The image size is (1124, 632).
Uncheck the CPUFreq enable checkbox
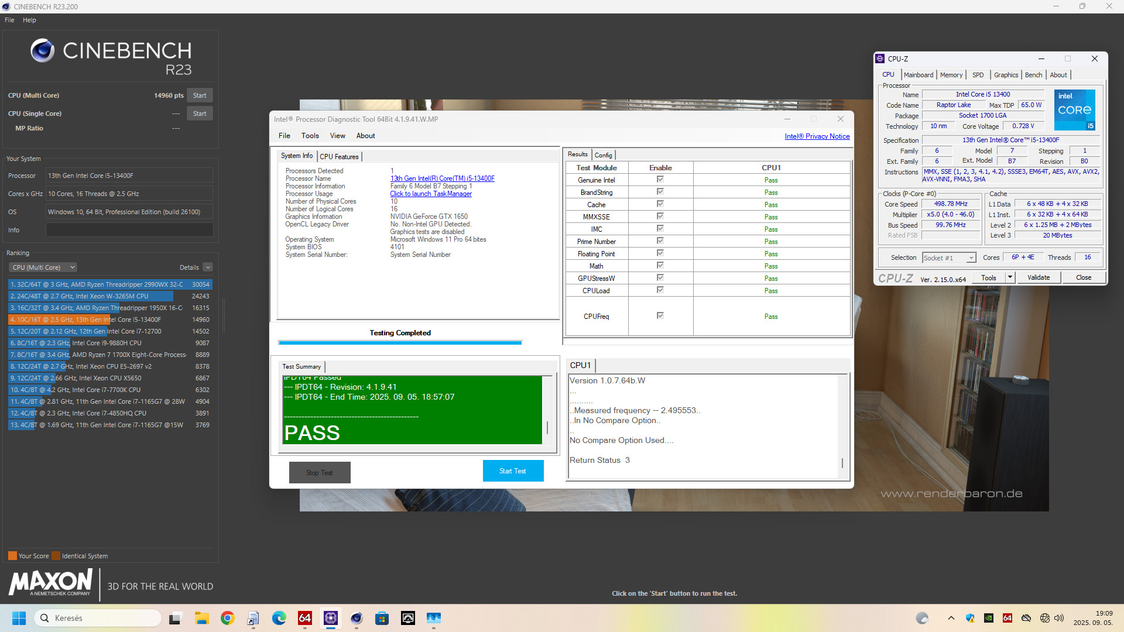click(x=660, y=316)
